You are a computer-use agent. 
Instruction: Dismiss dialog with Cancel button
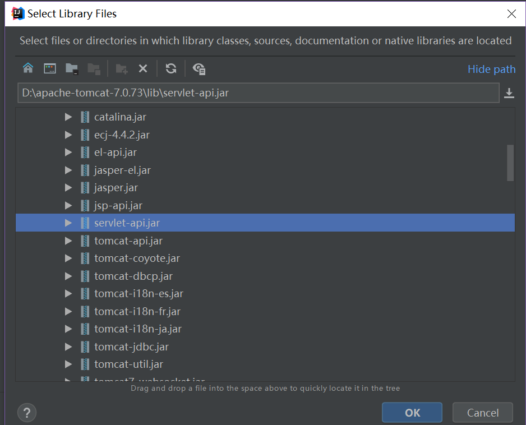pyautogui.click(x=483, y=413)
